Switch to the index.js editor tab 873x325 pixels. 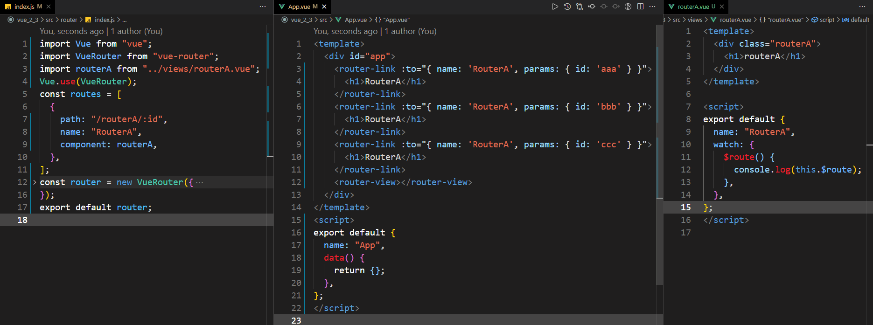(28, 7)
